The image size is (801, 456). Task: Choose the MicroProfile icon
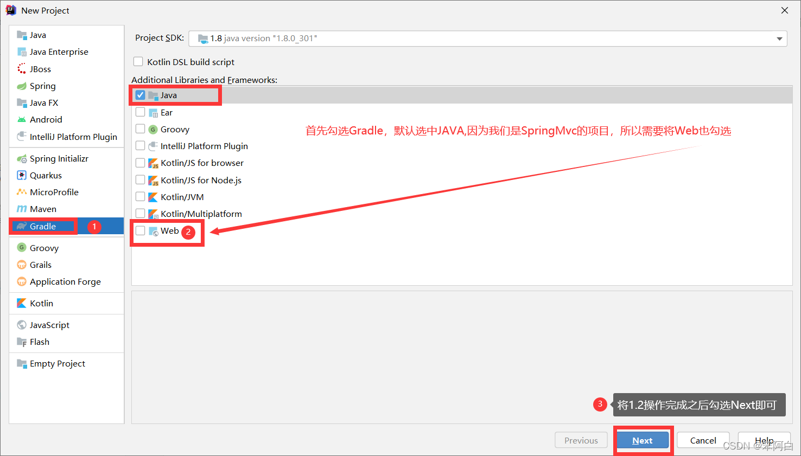(x=22, y=192)
